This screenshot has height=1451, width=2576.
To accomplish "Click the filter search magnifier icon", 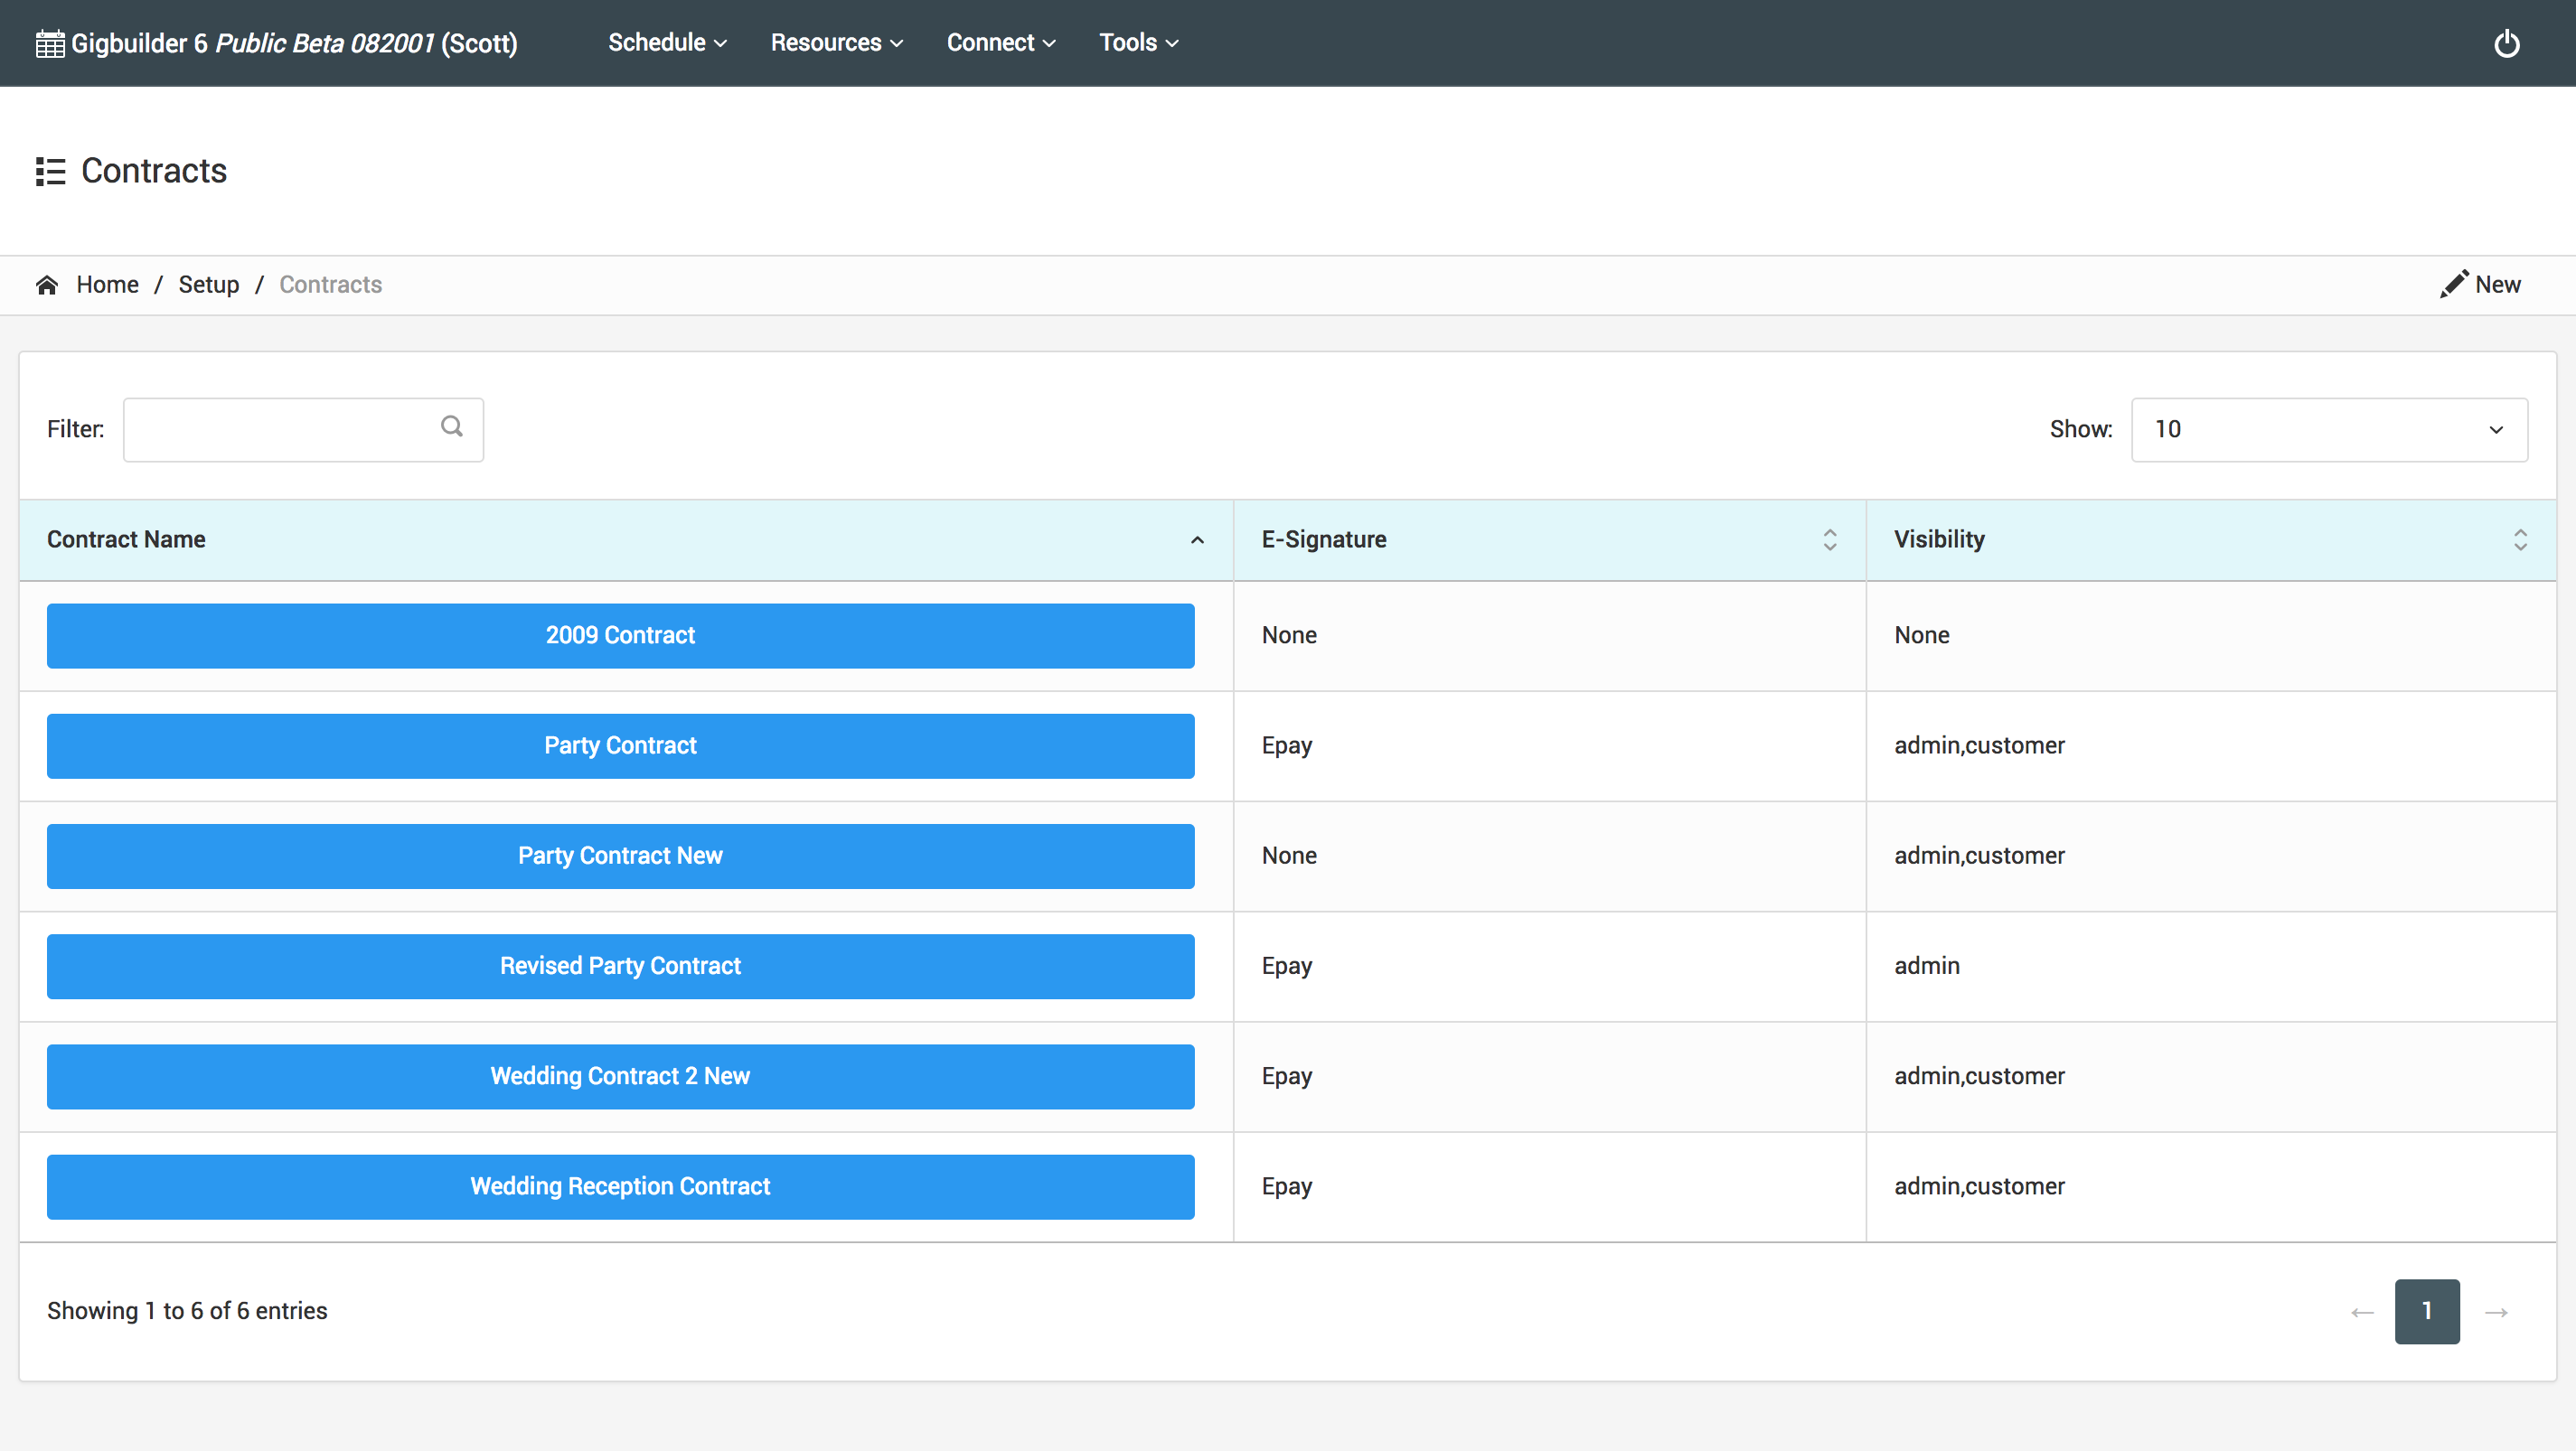I will [x=452, y=426].
